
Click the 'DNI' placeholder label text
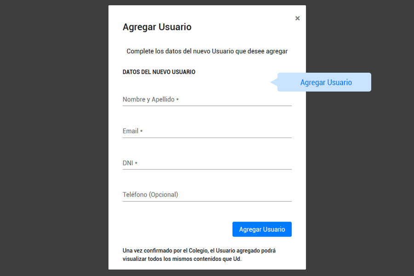(x=127, y=163)
